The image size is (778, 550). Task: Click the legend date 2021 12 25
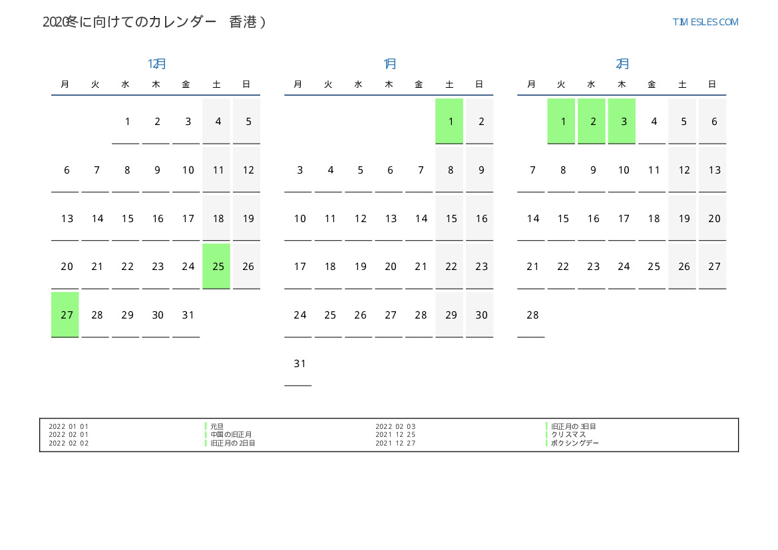pos(395,434)
